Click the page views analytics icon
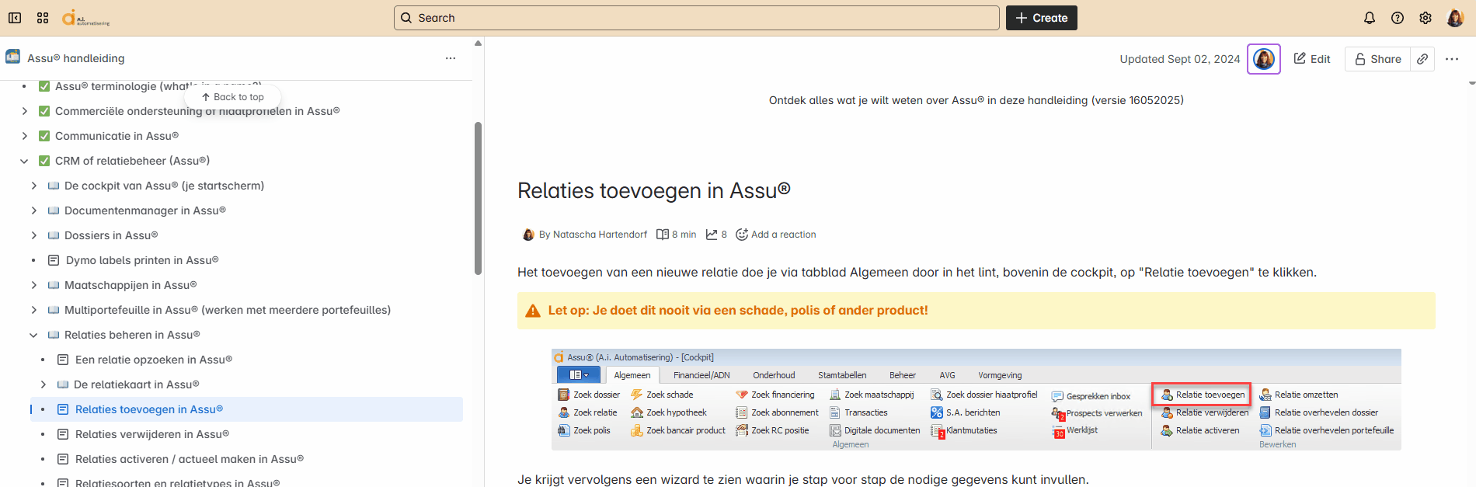 tap(711, 235)
